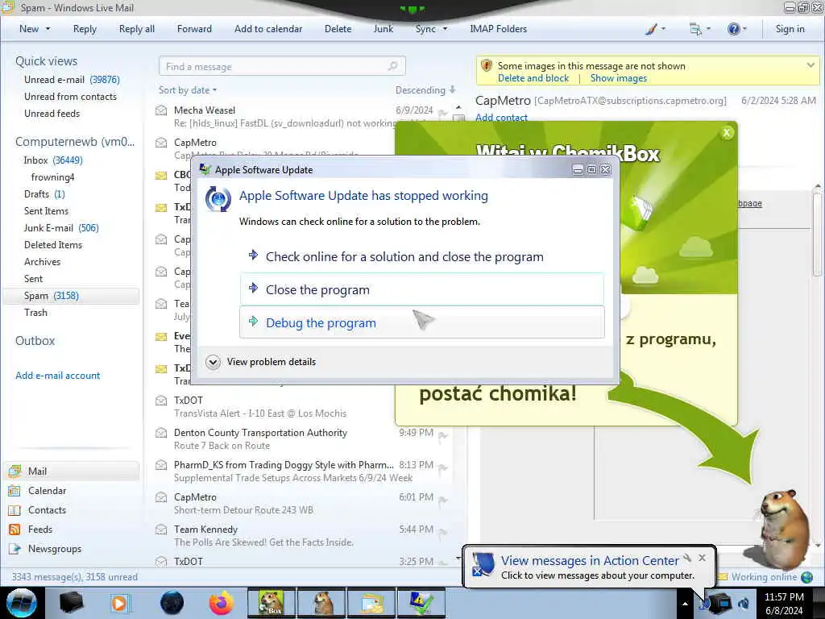The width and height of the screenshot is (825, 619).
Task: Mark message as Junk
Action: click(x=383, y=29)
